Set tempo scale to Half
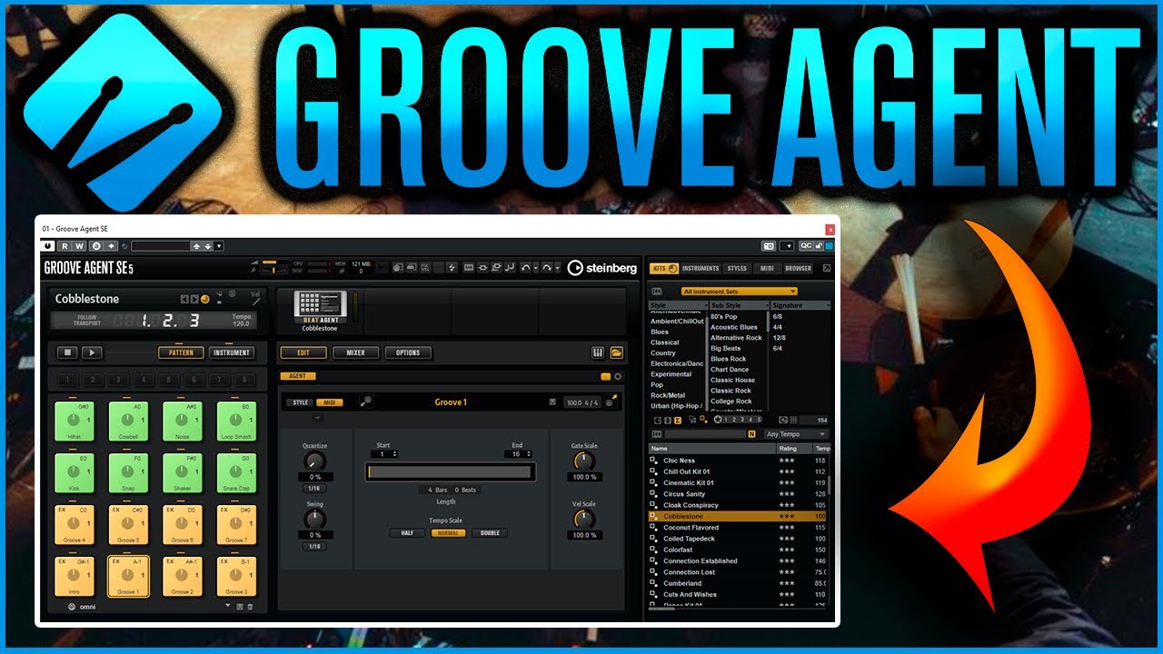The width and height of the screenshot is (1163, 654). pyautogui.click(x=406, y=533)
